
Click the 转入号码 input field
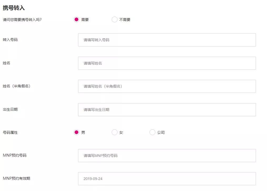(x=167, y=40)
